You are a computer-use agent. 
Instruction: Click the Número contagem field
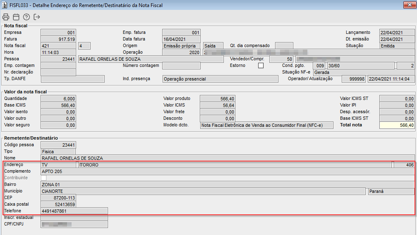pos(181,66)
